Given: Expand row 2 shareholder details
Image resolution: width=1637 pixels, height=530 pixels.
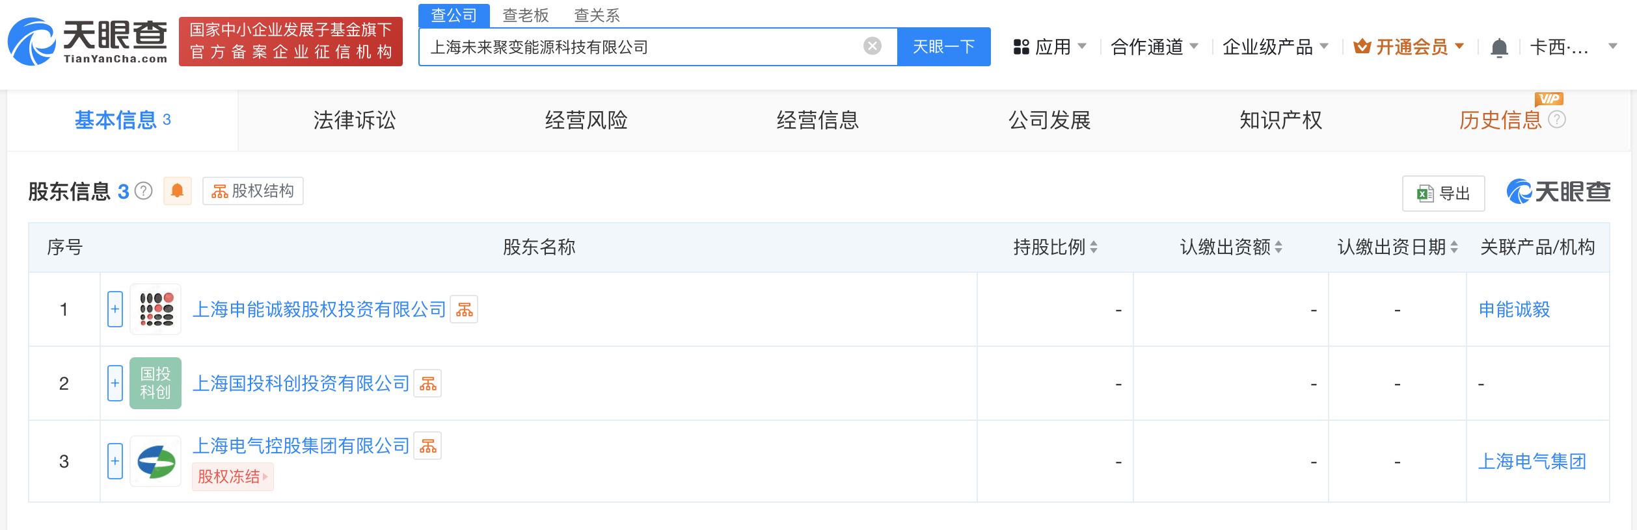Looking at the screenshot, I should point(115,383).
